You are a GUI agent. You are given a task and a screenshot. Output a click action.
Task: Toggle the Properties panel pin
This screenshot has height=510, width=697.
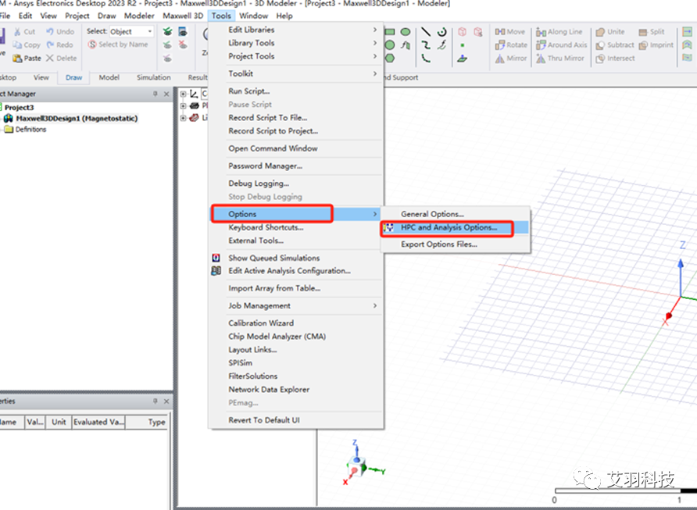coord(155,401)
